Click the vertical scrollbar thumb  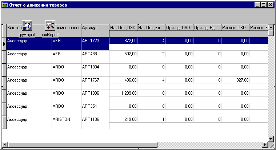point(271,33)
